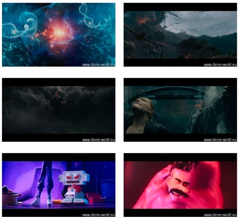Open the DNA helix galaxy thumbnail
The width and height of the screenshot is (241, 220).
(x=59, y=35)
